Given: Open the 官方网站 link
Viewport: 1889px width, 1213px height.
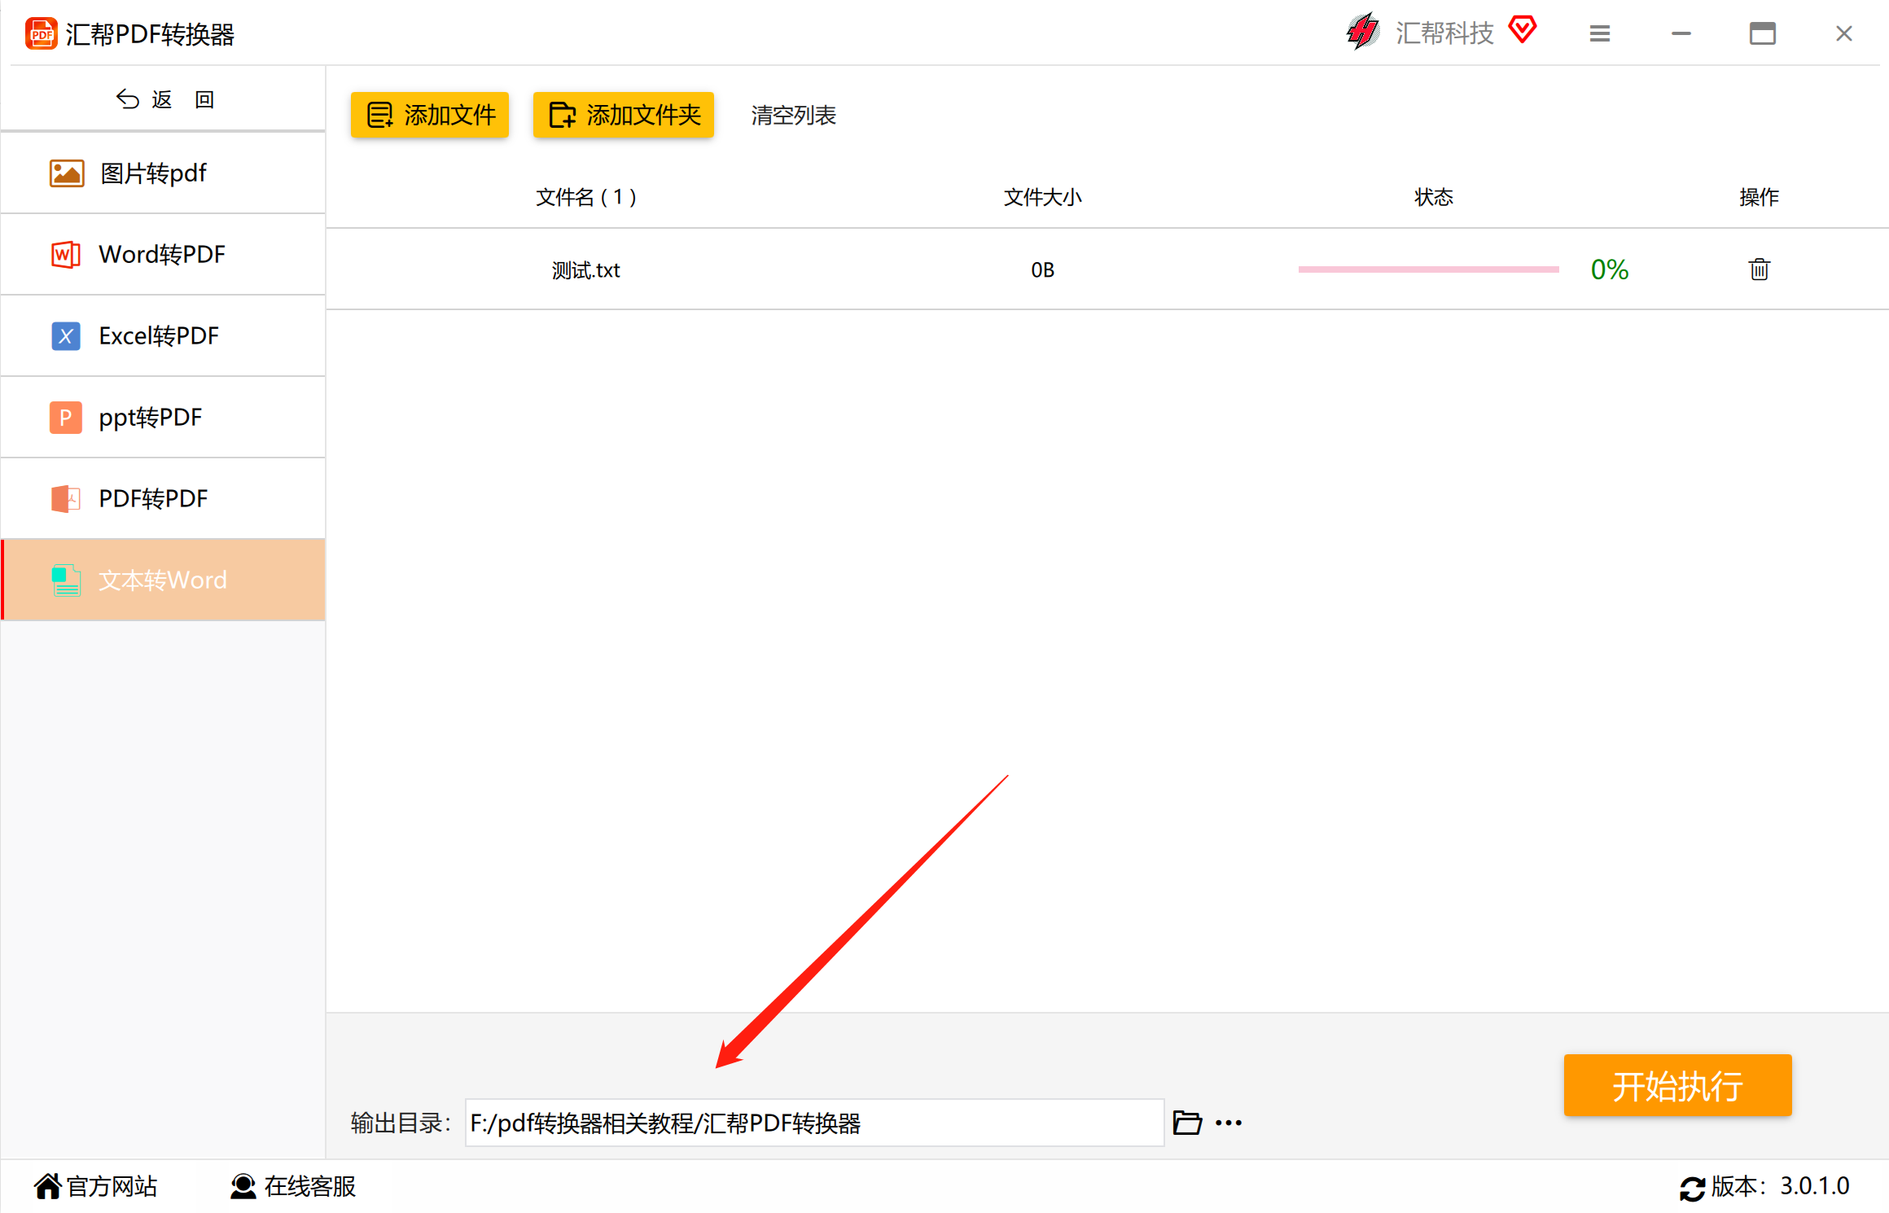Looking at the screenshot, I should [96, 1186].
